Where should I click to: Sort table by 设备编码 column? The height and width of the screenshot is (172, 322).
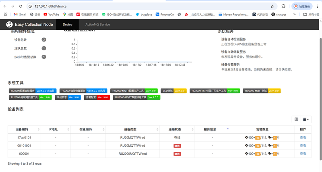pos(24,129)
